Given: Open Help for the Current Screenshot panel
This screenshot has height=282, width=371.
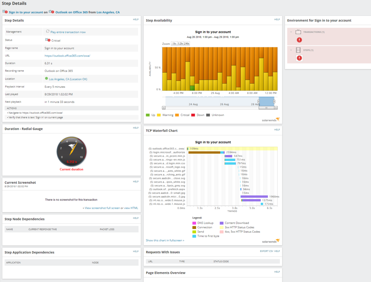Looking at the screenshot, I should coord(136,182).
